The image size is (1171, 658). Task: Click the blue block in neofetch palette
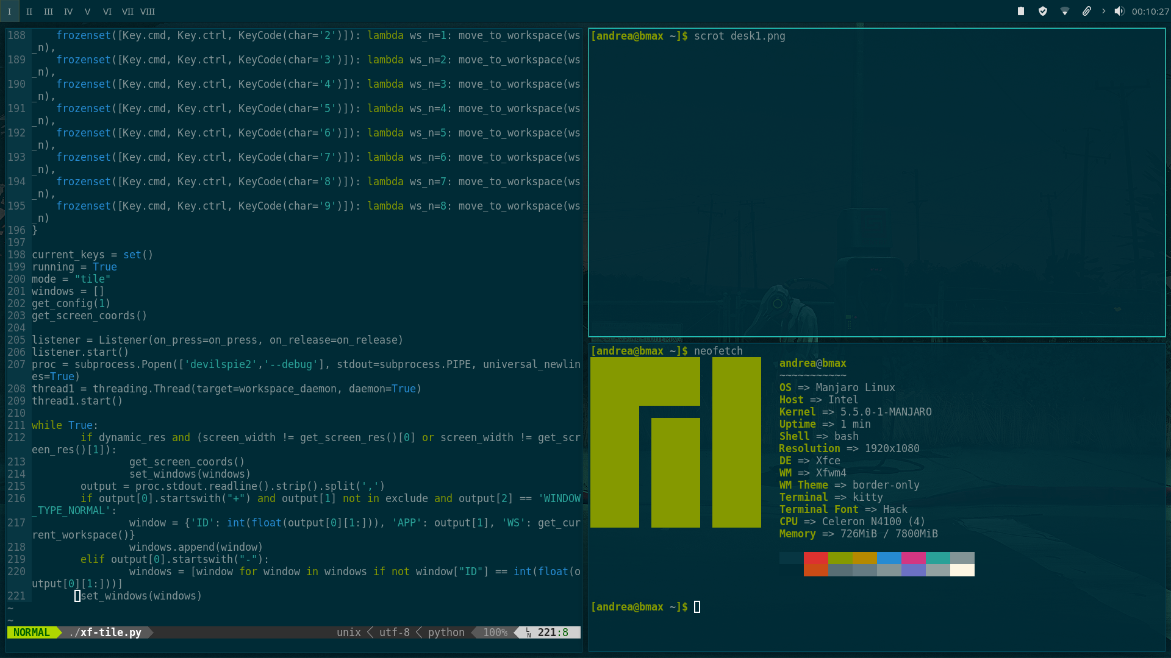click(x=889, y=558)
